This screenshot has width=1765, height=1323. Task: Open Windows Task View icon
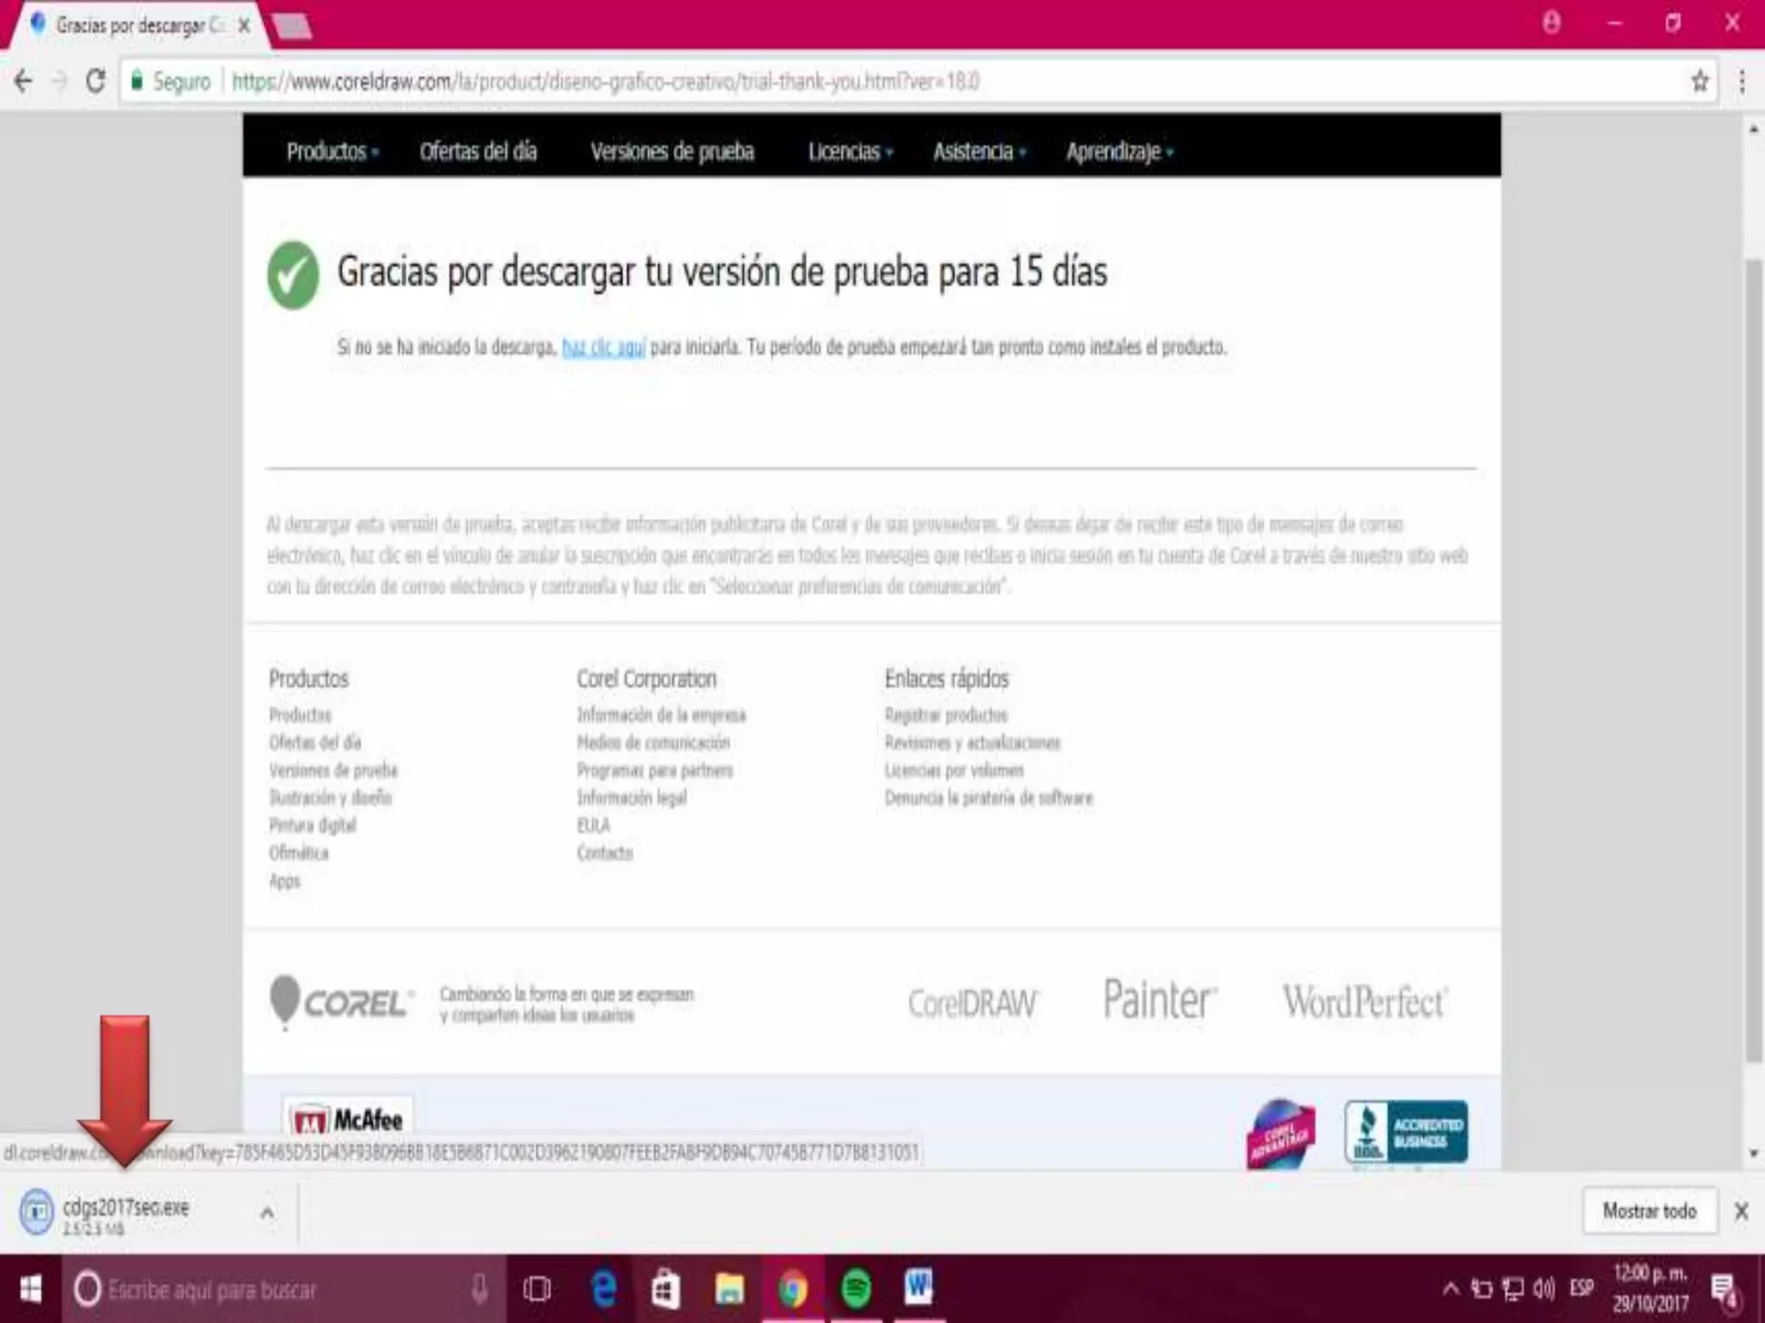coord(537,1289)
